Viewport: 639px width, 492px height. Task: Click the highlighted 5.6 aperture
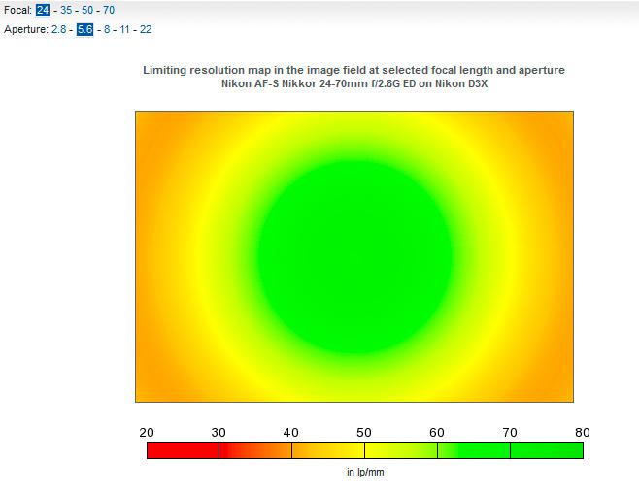click(84, 29)
